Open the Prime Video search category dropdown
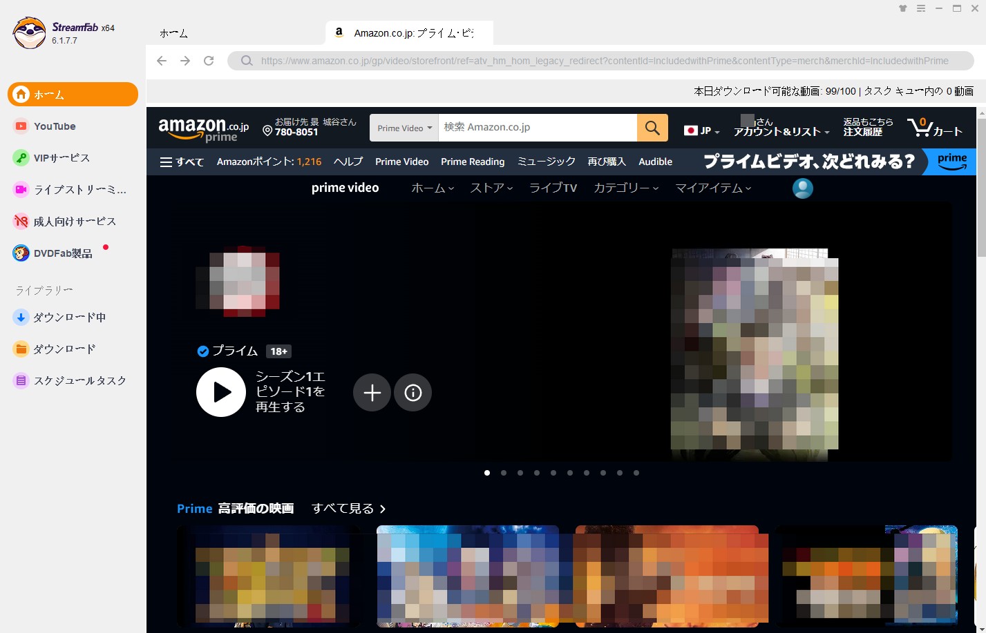 [x=404, y=128]
